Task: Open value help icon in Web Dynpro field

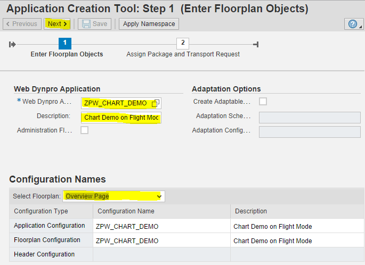Action: 155,103
